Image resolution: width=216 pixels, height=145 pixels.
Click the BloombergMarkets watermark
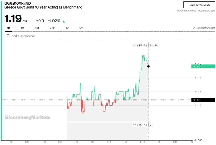28,117
